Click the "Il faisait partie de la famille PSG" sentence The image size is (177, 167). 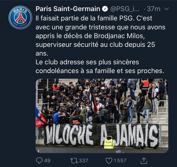click(88, 18)
